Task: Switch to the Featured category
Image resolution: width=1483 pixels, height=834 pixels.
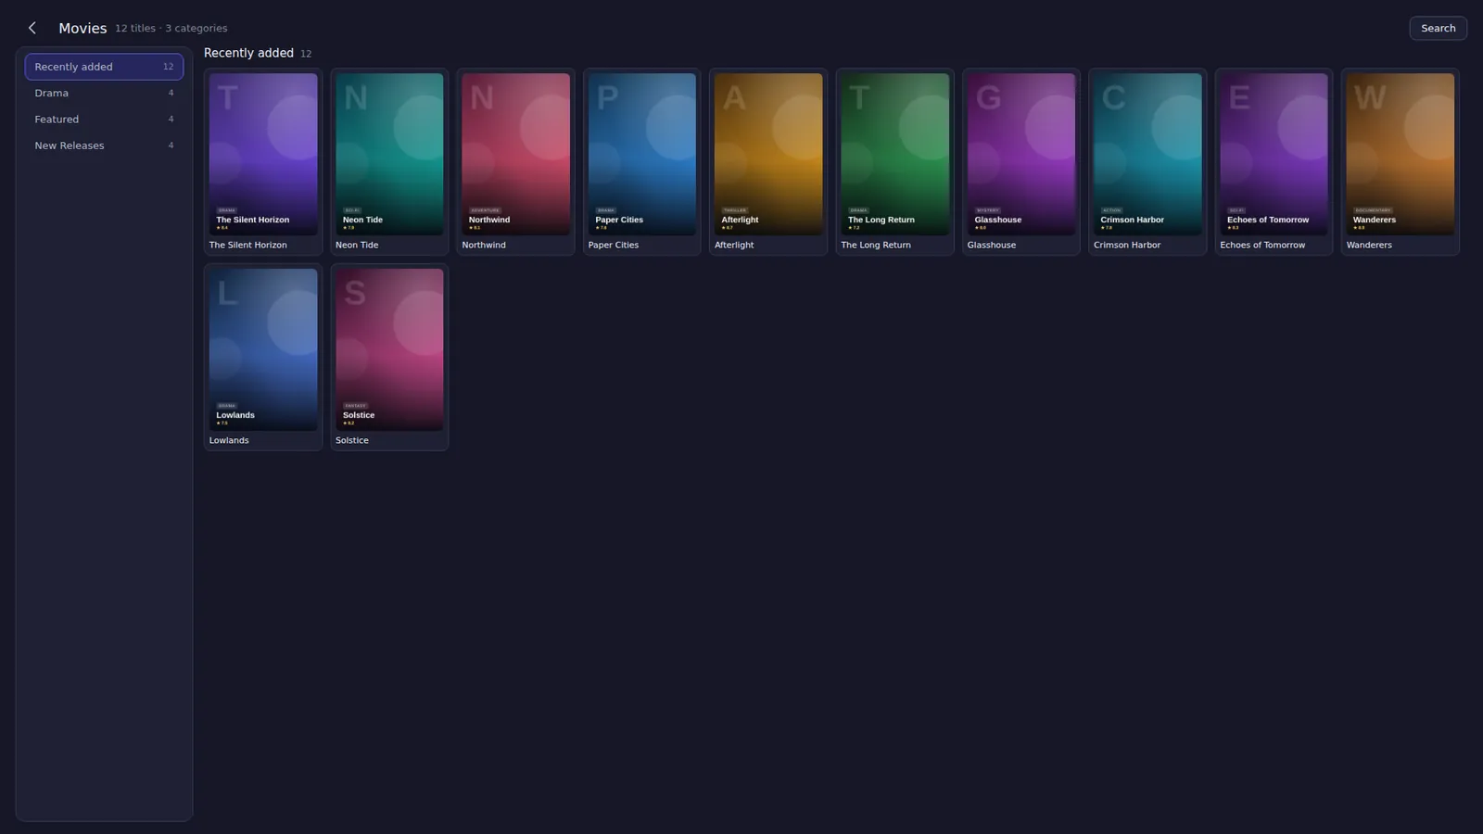Action: (104, 120)
